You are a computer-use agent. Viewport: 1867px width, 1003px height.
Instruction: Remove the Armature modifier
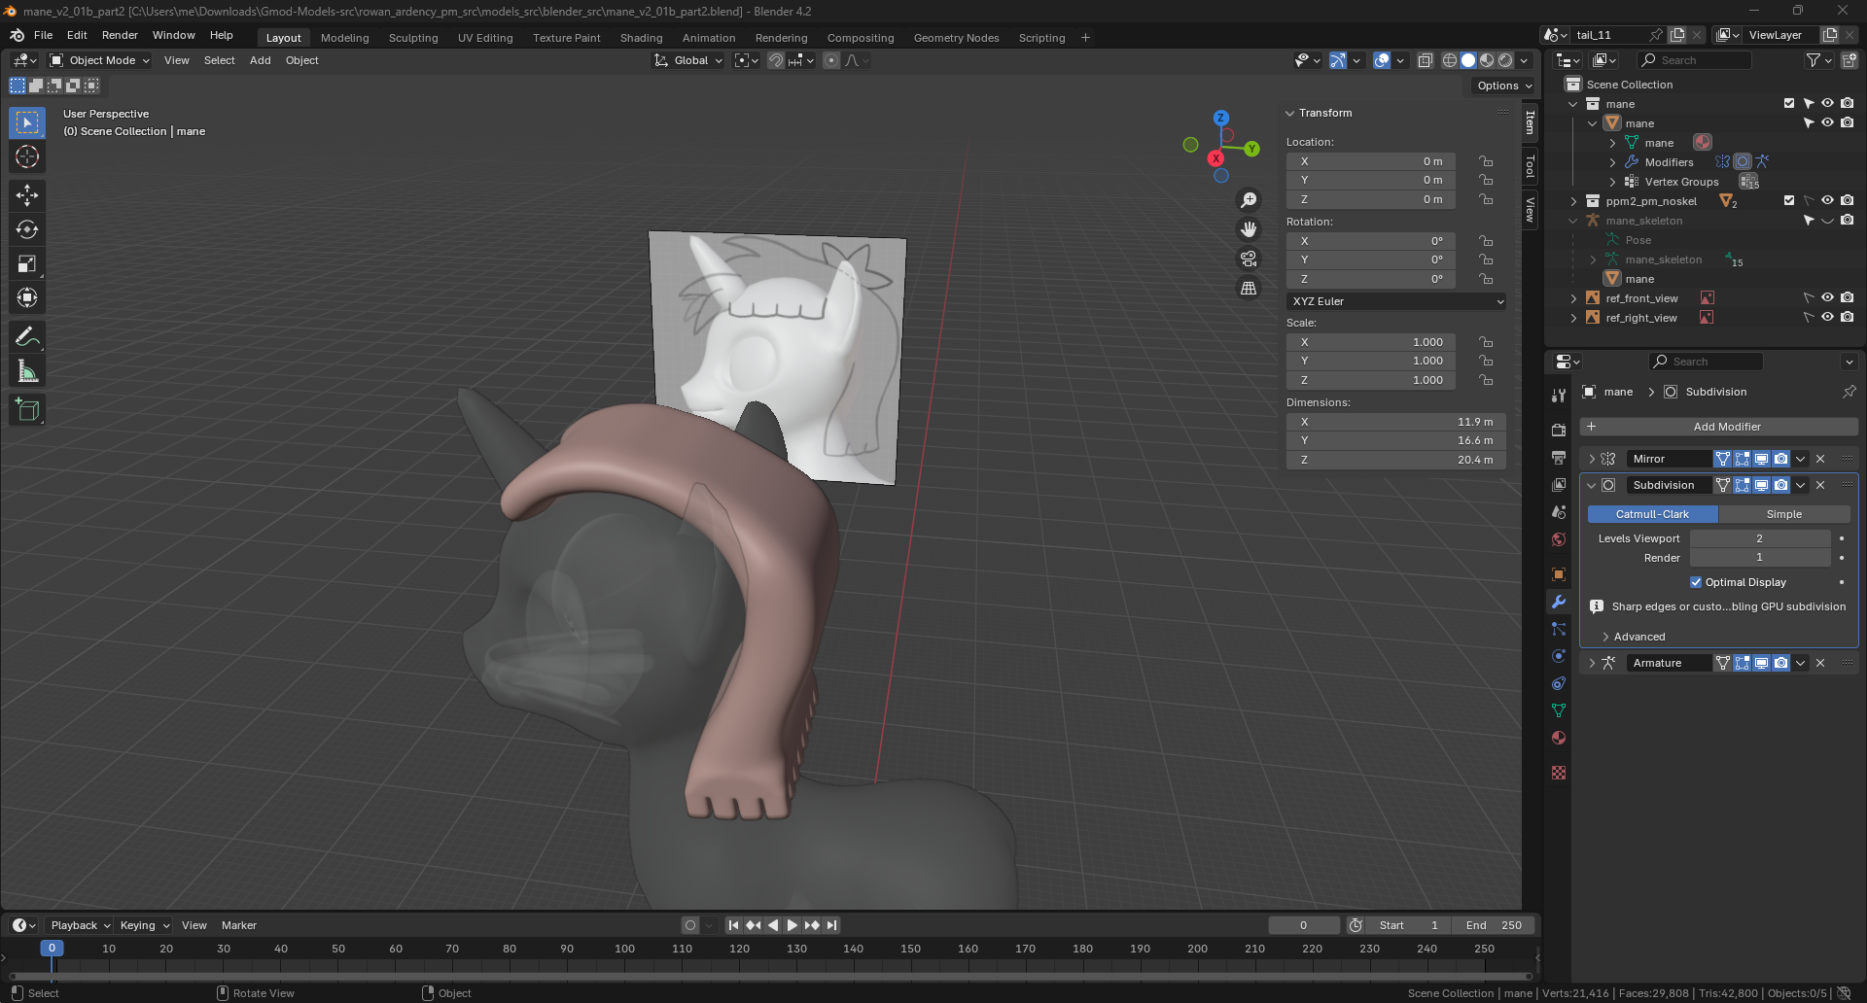tap(1820, 663)
